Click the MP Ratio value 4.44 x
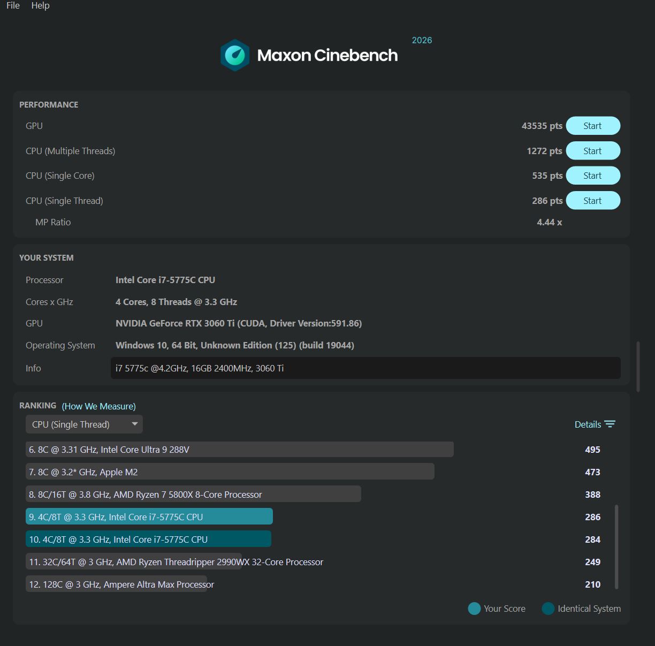The width and height of the screenshot is (655, 646). [550, 222]
